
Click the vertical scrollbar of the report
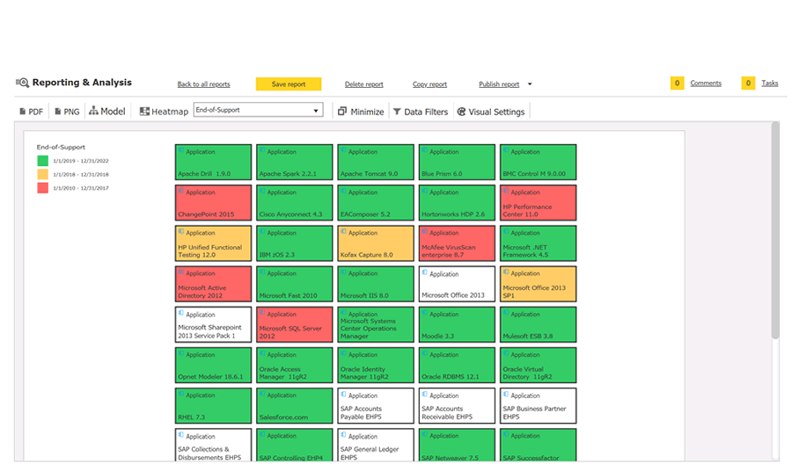click(775, 228)
